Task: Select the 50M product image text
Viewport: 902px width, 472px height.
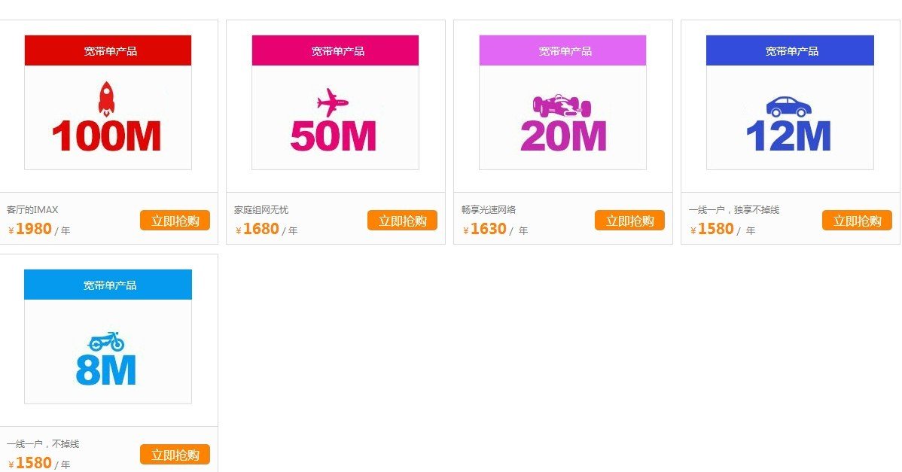Action: pyautogui.click(x=333, y=136)
